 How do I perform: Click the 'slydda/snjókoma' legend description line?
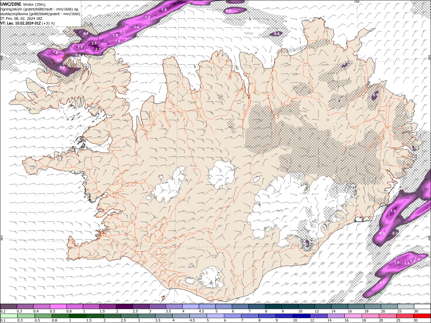click(x=40, y=14)
